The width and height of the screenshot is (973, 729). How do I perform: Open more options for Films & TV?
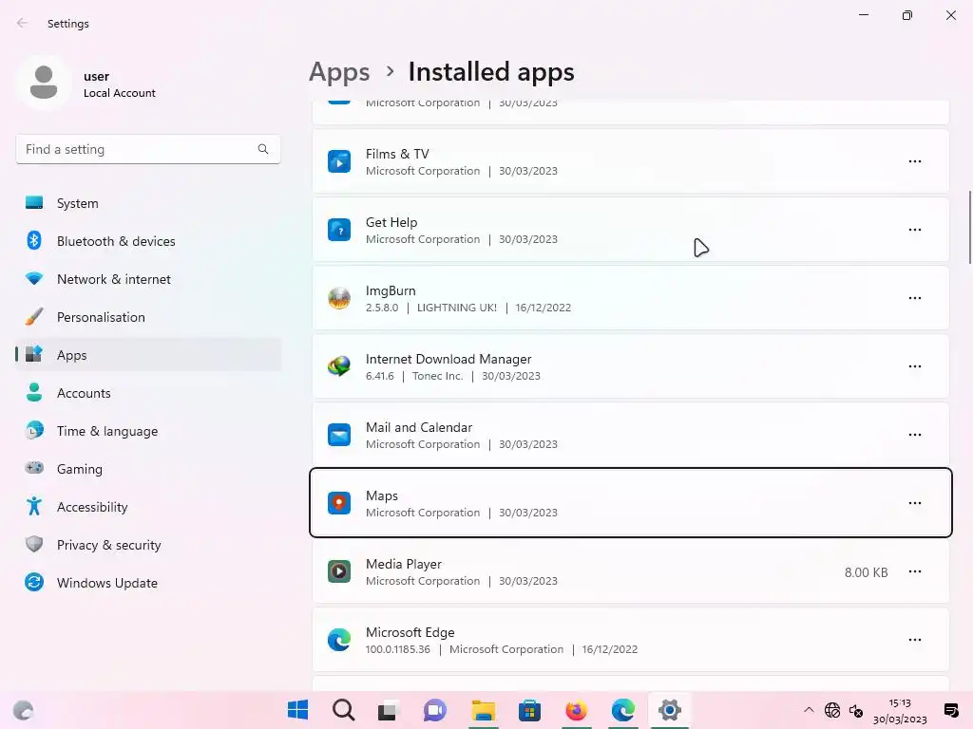pyautogui.click(x=915, y=161)
